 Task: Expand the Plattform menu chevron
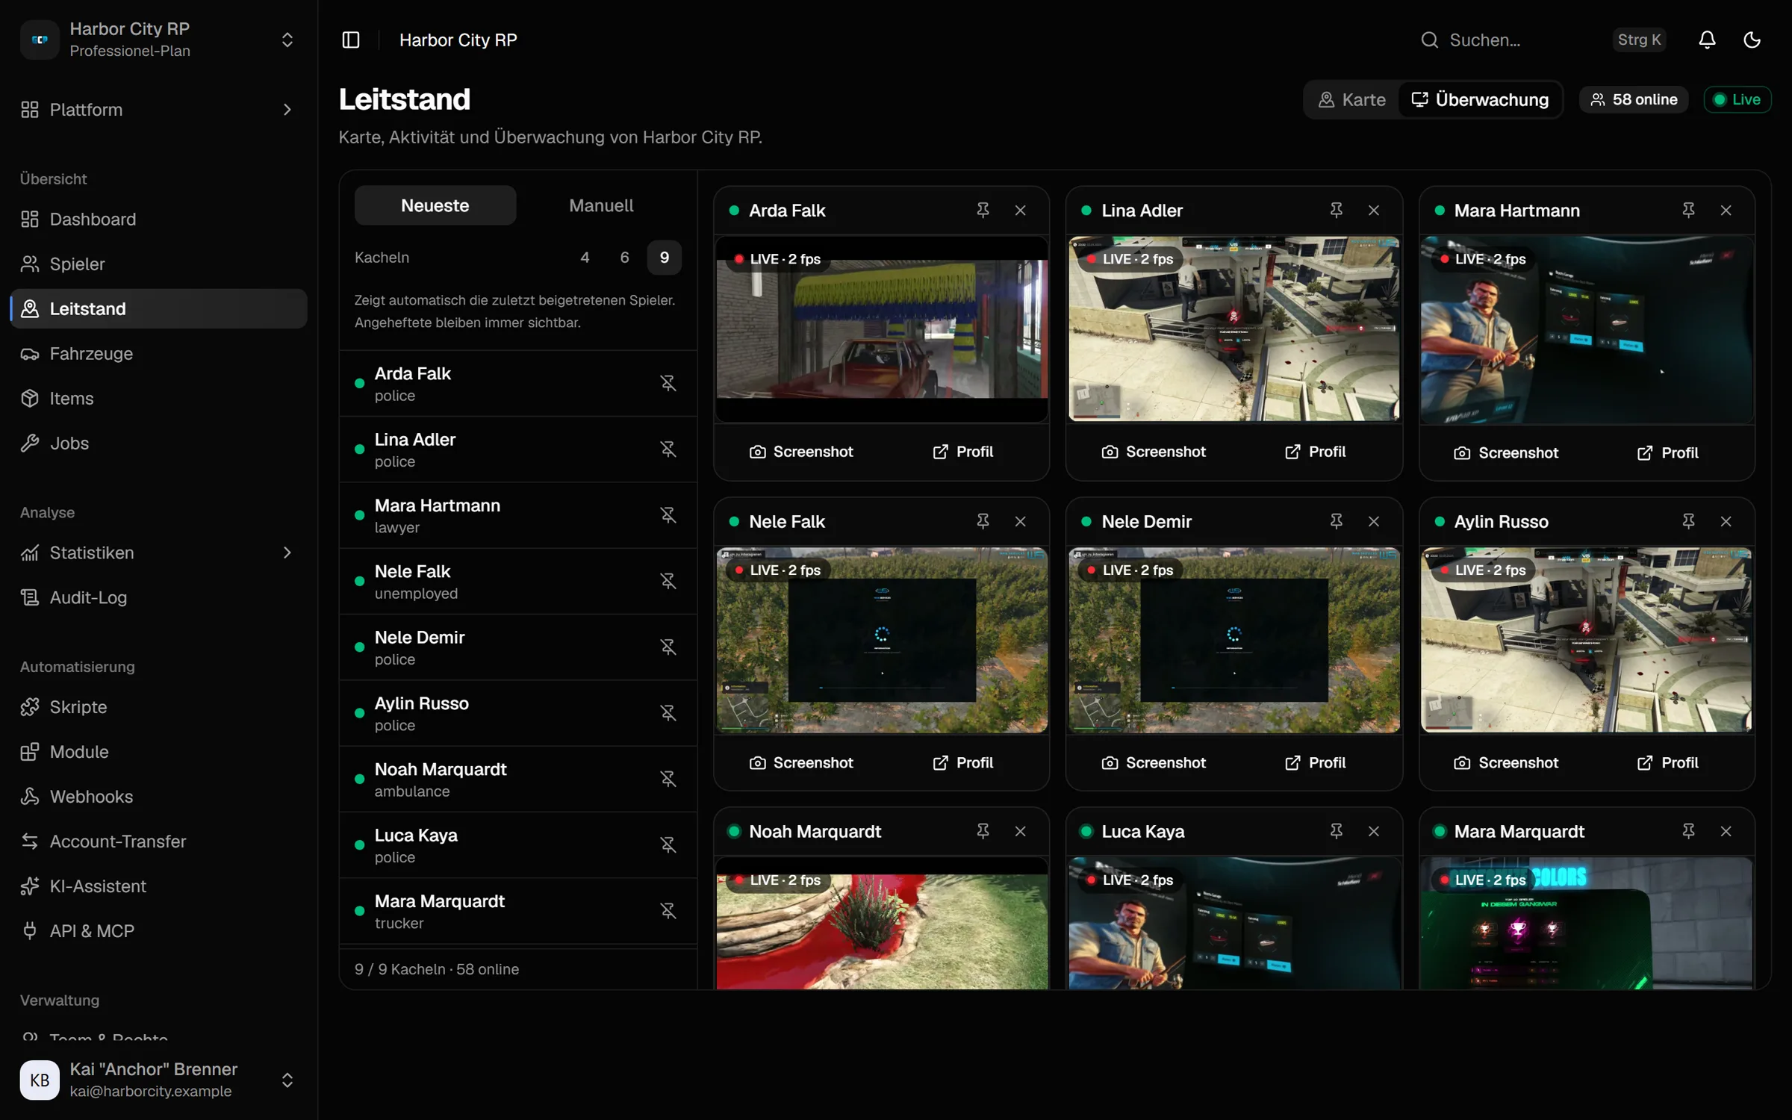point(287,110)
